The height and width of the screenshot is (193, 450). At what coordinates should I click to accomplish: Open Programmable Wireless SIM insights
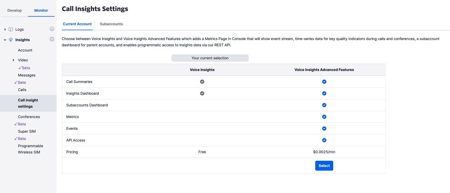(x=30, y=149)
